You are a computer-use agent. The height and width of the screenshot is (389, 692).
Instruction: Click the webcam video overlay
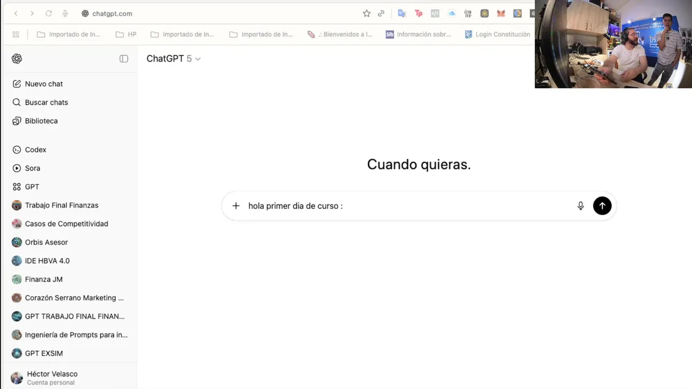(613, 44)
